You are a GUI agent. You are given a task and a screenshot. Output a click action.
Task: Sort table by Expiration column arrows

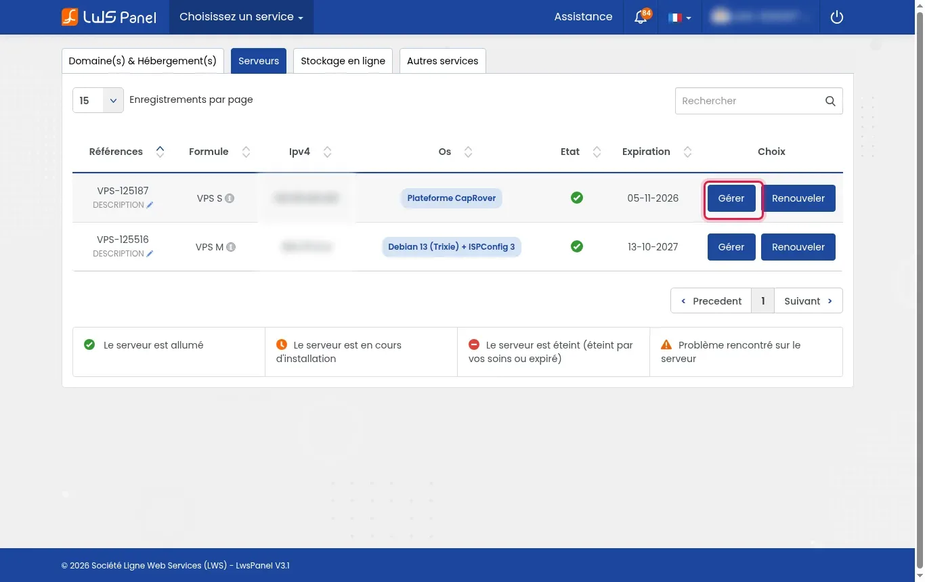pos(687,152)
